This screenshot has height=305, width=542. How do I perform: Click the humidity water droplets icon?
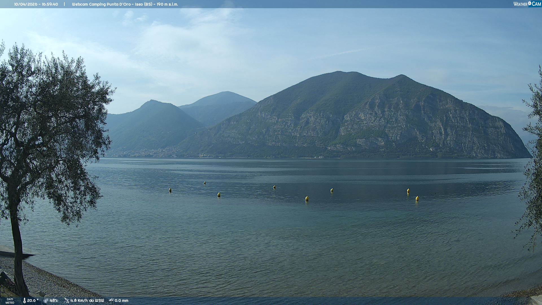click(x=46, y=300)
